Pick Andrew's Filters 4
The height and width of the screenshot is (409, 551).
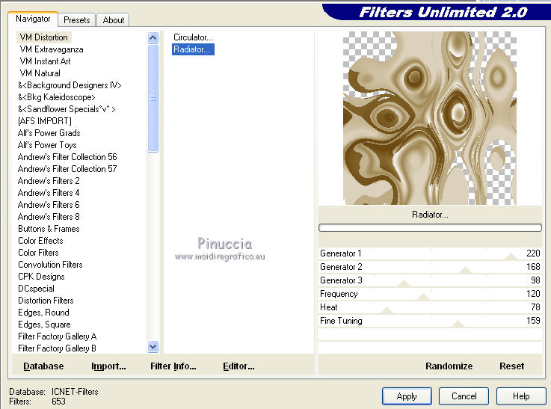click(x=49, y=193)
